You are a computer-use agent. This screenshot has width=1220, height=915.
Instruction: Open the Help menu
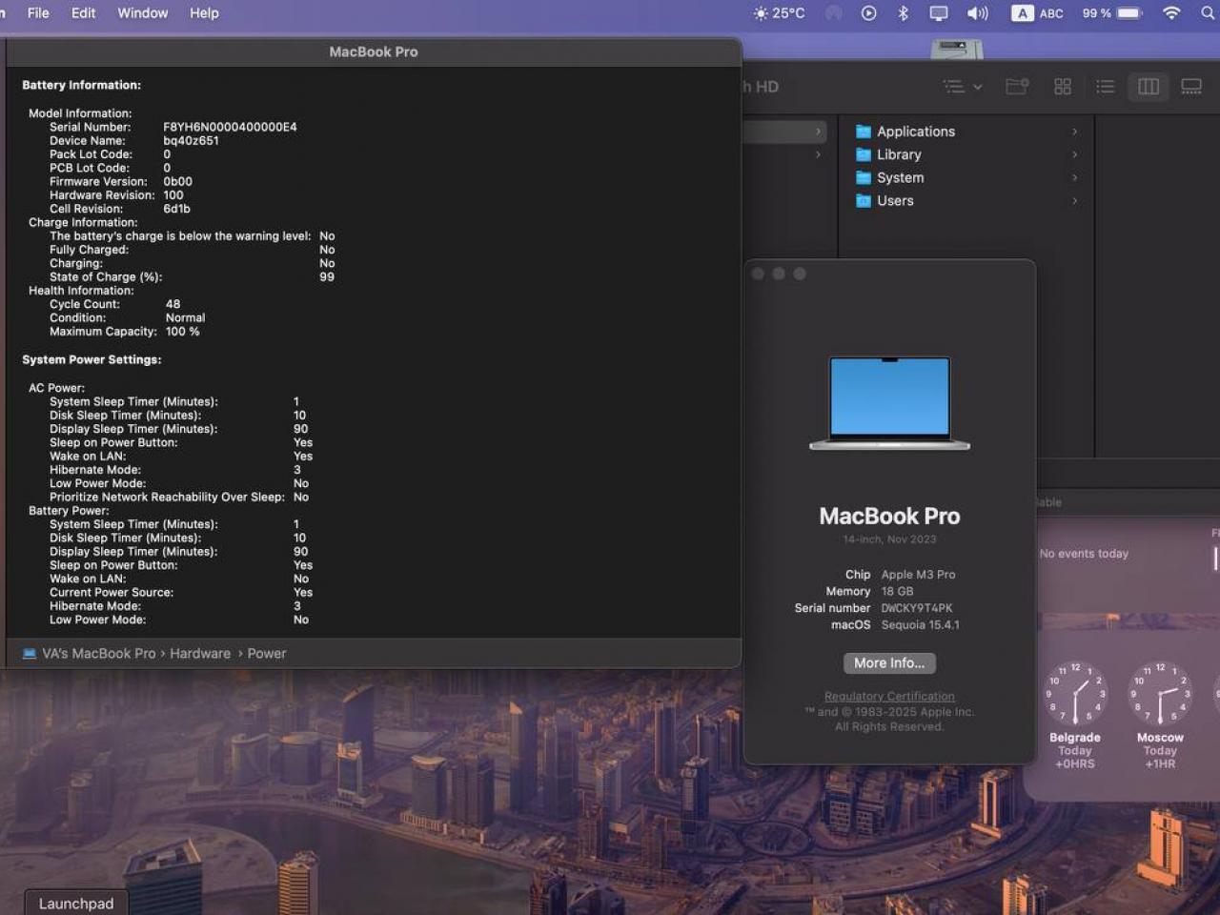pos(204,13)
